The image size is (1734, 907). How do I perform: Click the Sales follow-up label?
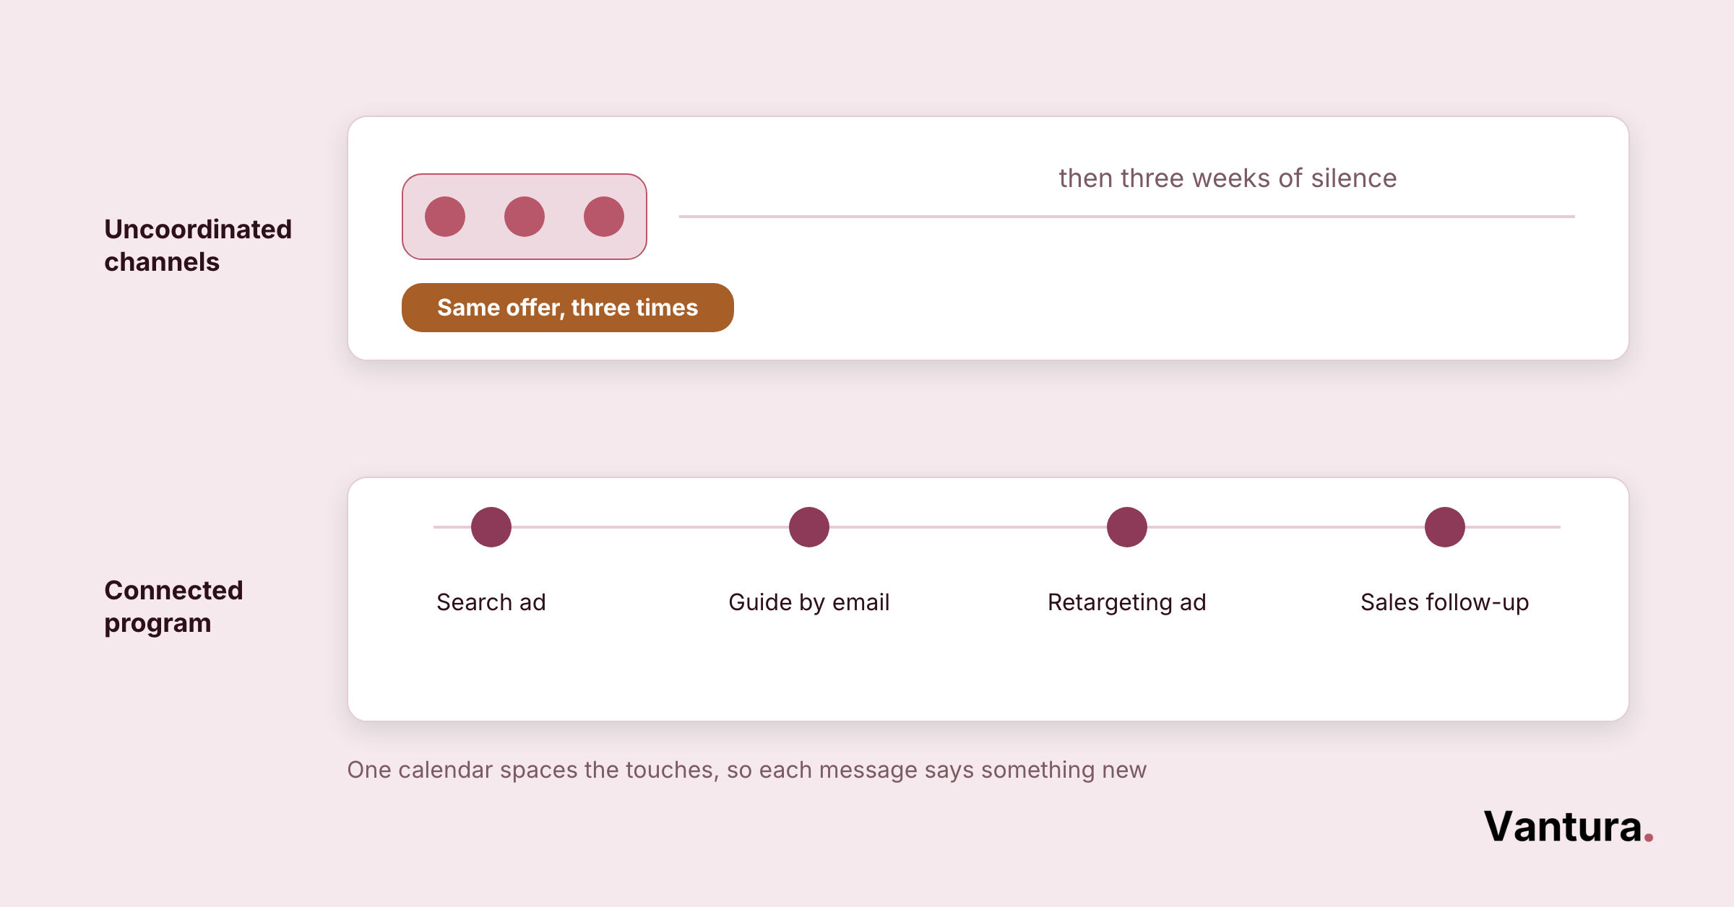pyautogui.click(x=1445, y=602)
